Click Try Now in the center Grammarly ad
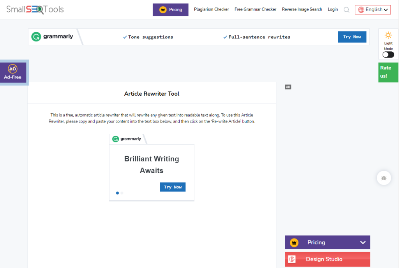The image size is (399, 268). point(173,187)
